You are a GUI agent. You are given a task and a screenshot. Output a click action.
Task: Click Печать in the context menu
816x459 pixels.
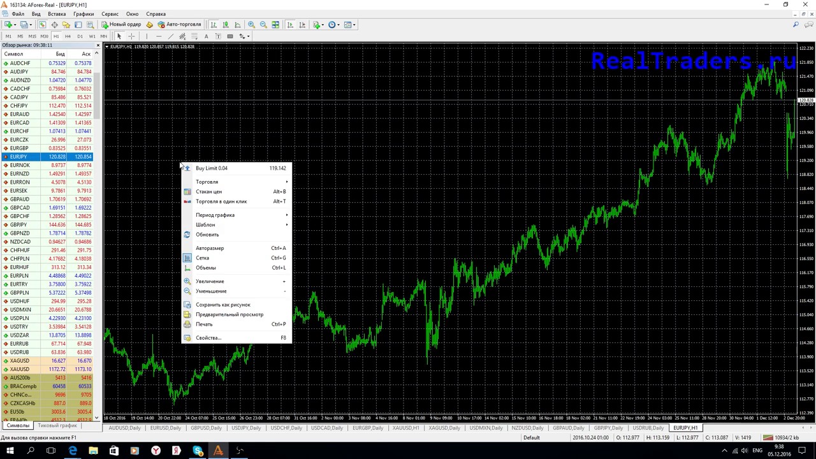[236, 324]
